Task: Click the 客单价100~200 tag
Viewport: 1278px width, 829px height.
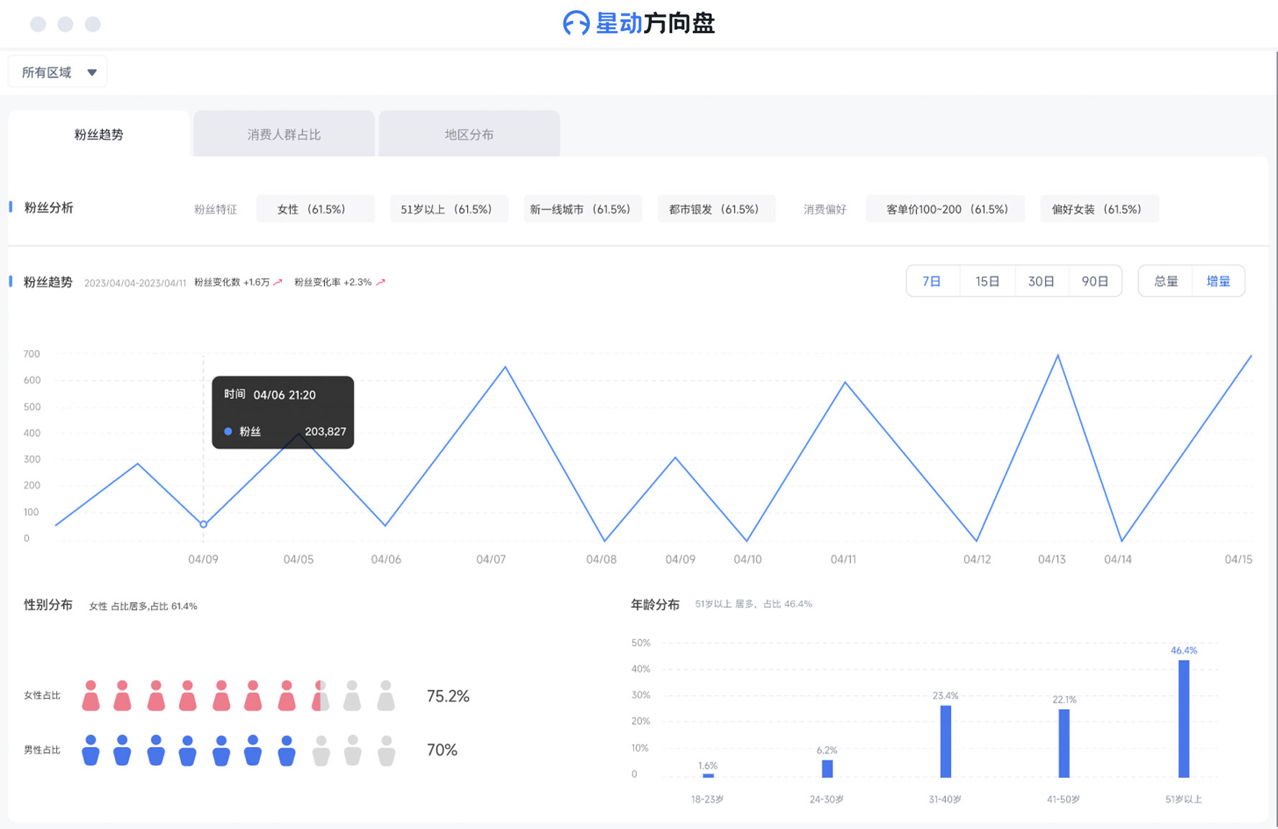Action: [945, 209]
